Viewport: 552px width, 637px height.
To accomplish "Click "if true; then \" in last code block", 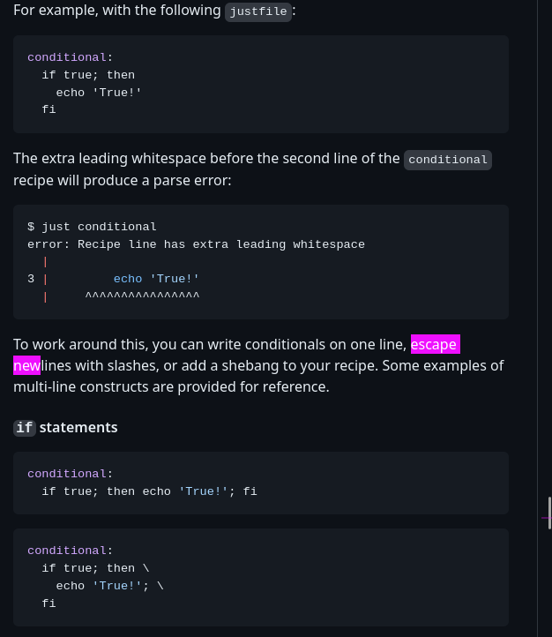I will click(x=95, y=567).
